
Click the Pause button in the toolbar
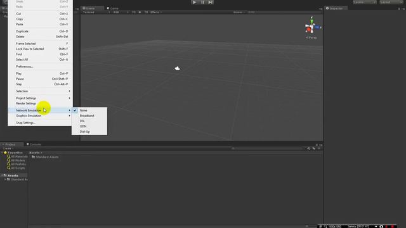[x=202, y=2]
